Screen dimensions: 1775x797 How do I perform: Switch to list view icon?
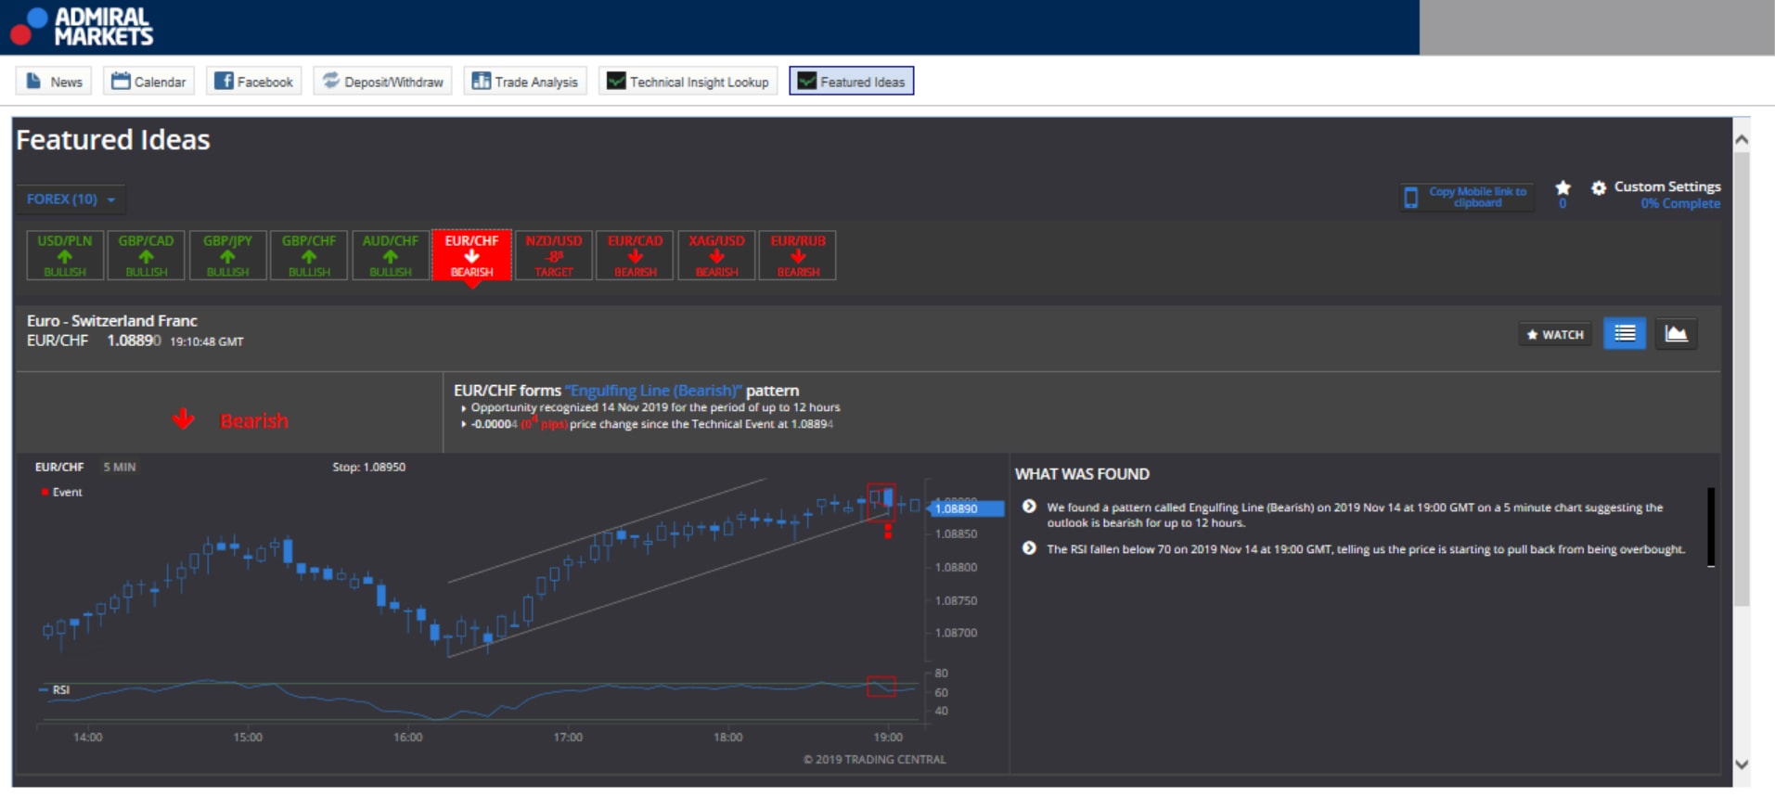(x=1625, y=334)
